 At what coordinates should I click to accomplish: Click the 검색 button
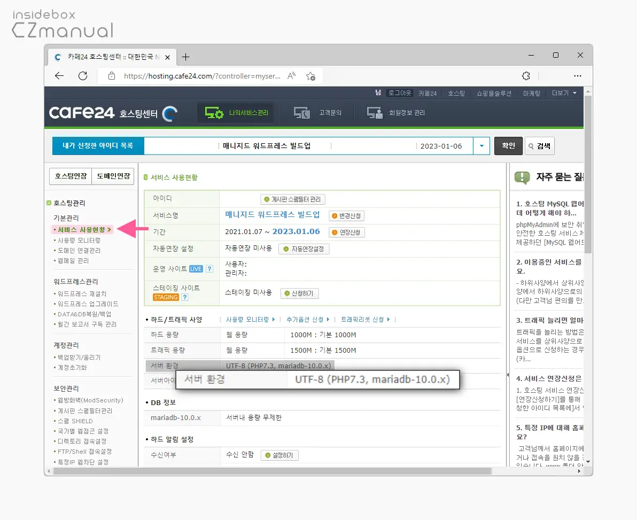pos(540,146)
